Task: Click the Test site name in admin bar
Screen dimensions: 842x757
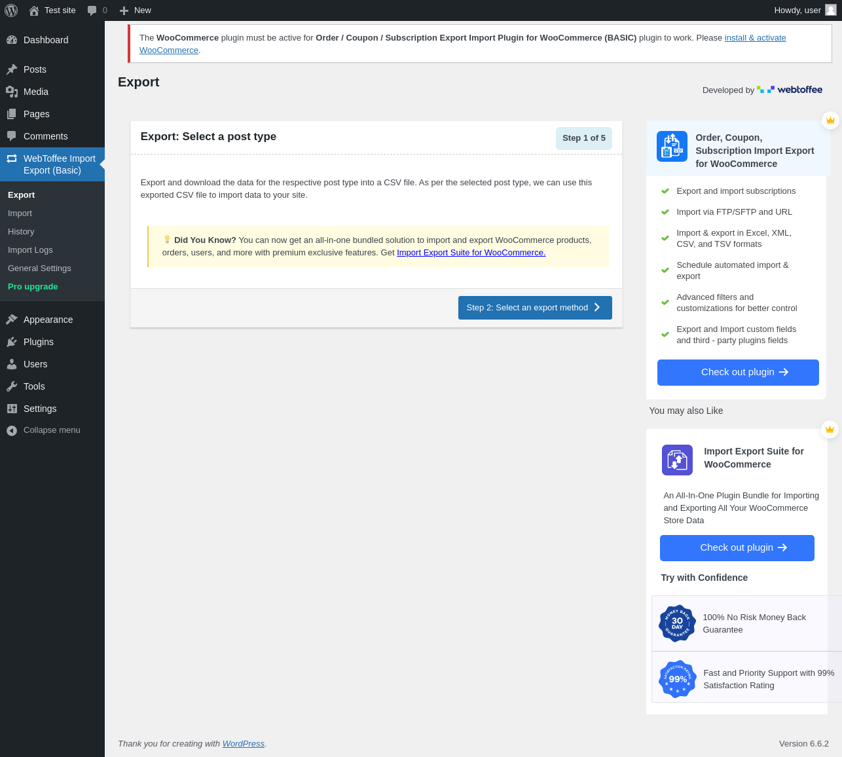Action: point(60,10)
